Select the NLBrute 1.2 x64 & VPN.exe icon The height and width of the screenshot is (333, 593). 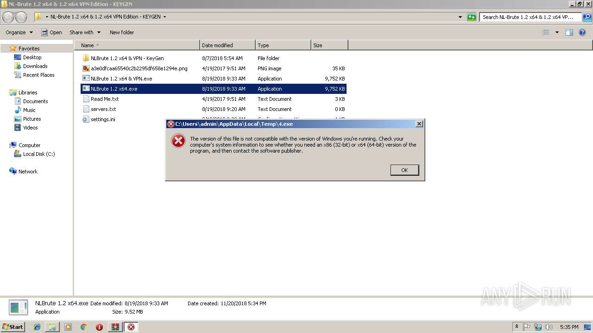click(86, 79)
